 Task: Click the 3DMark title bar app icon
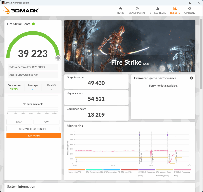click(x=3, y=3)
